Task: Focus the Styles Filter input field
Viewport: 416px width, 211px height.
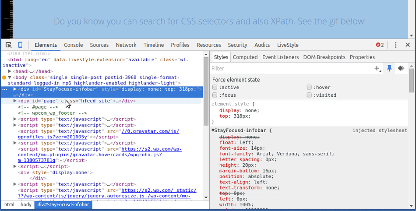Action: [289, 68]
